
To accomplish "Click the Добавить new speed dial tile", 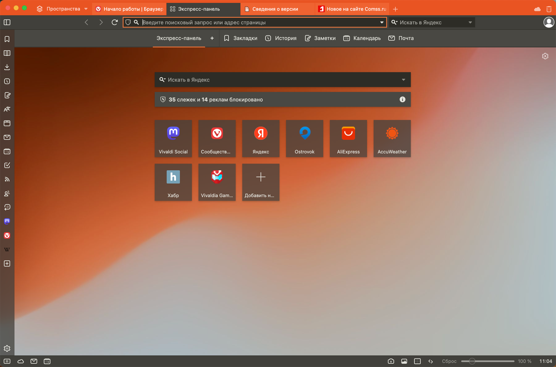I will coord(261,182).
